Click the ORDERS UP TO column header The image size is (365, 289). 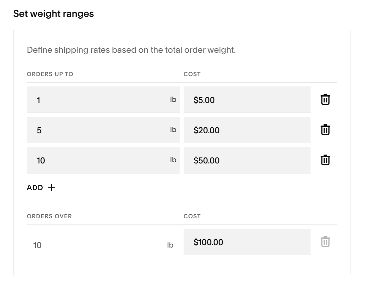coord(50,74)
